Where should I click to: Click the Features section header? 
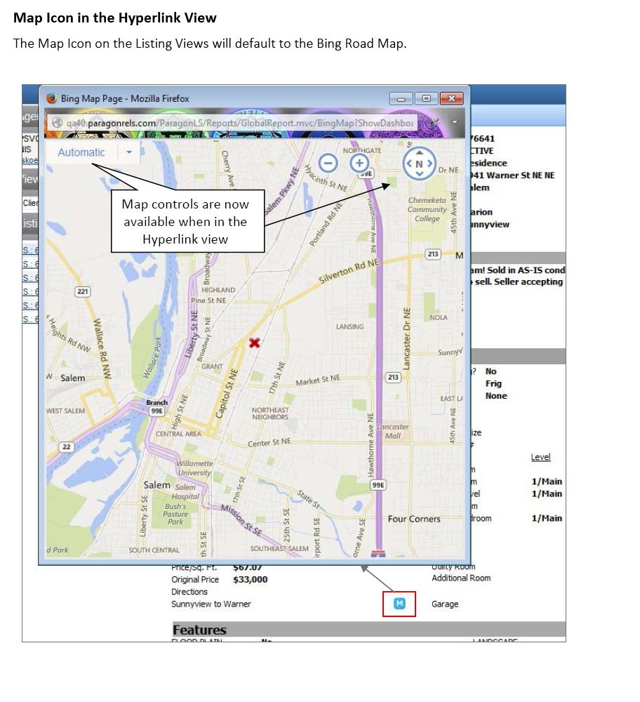click(199, 630)
